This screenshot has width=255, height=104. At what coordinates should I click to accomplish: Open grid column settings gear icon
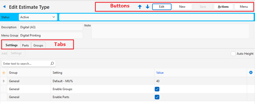point(251,73)
